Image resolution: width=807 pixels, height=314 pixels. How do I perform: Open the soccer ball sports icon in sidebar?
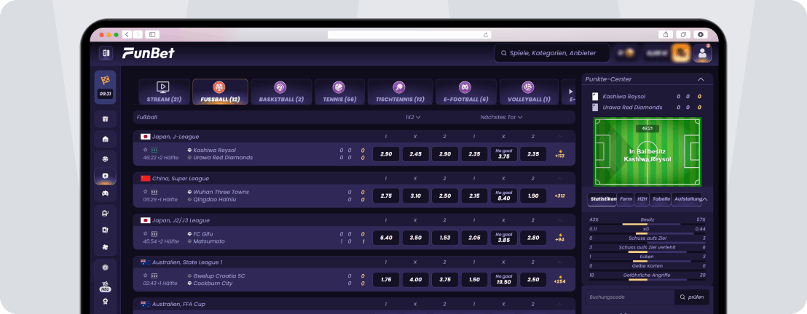pos(105,158)
